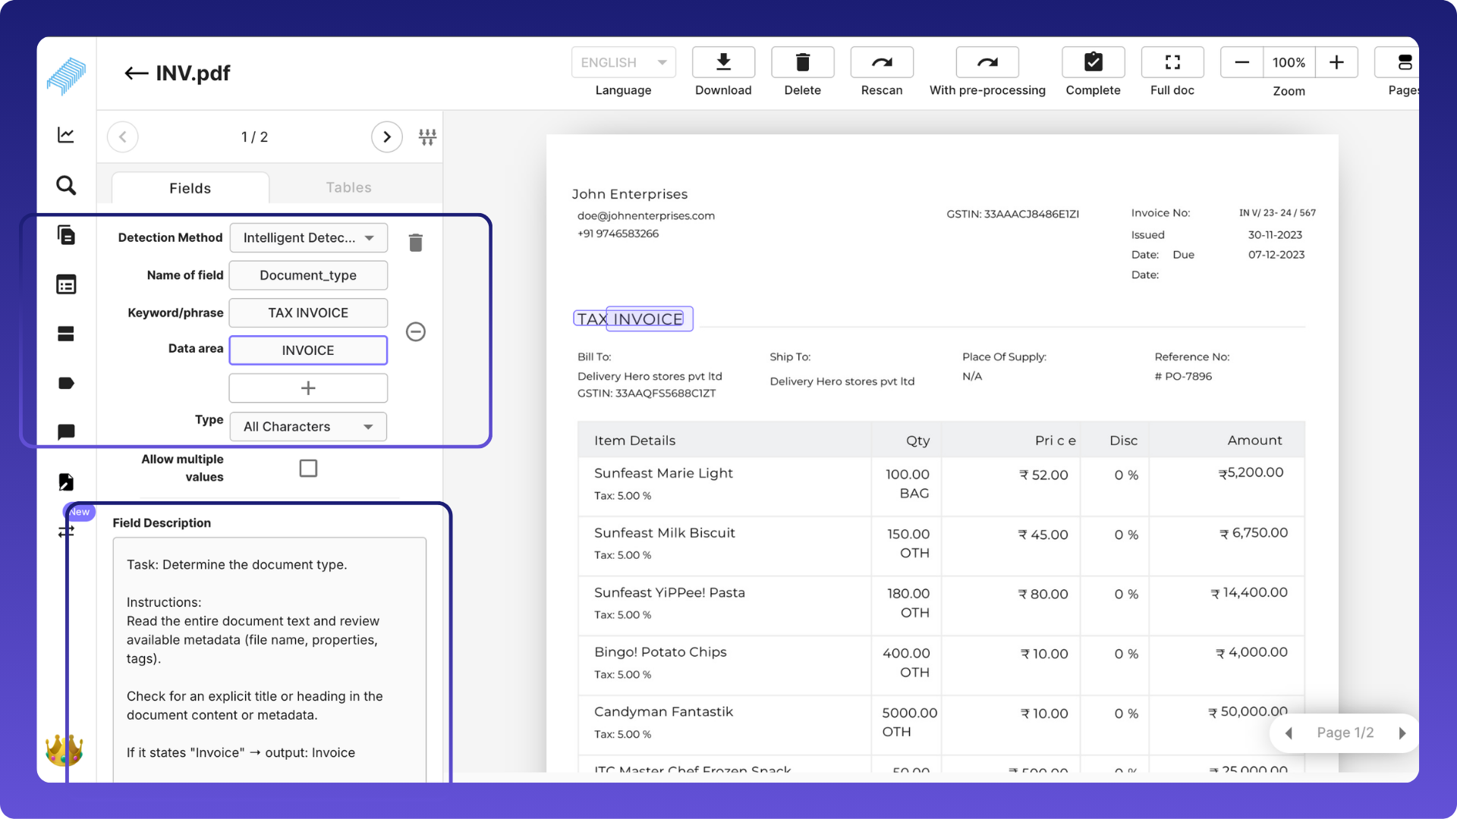Click the Keyword/phrase TAX INVOICE input
This screenshot has height=819, width=1457.
coord(308,313)
